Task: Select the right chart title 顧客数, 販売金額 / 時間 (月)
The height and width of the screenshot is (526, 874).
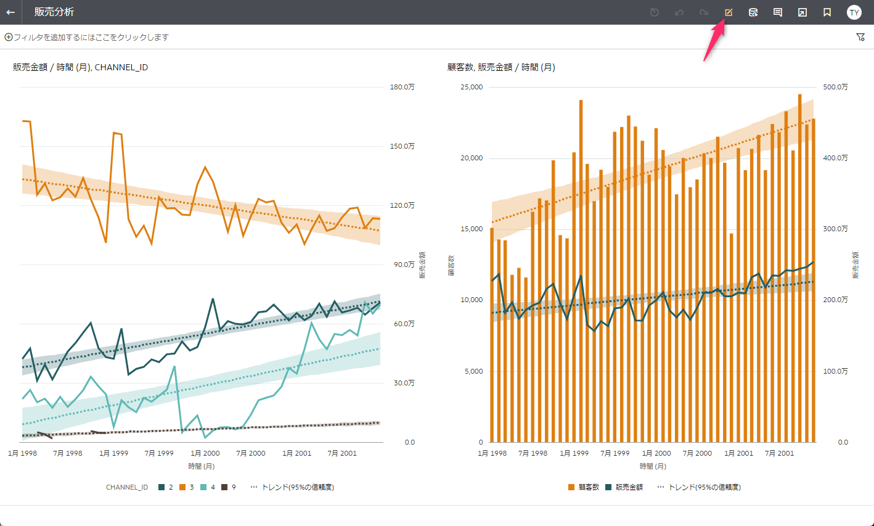Action: coord(501,67)
